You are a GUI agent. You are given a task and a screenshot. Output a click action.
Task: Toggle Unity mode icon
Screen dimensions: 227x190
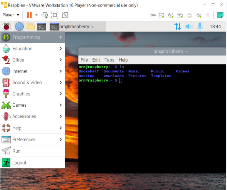tap(65, 15)
